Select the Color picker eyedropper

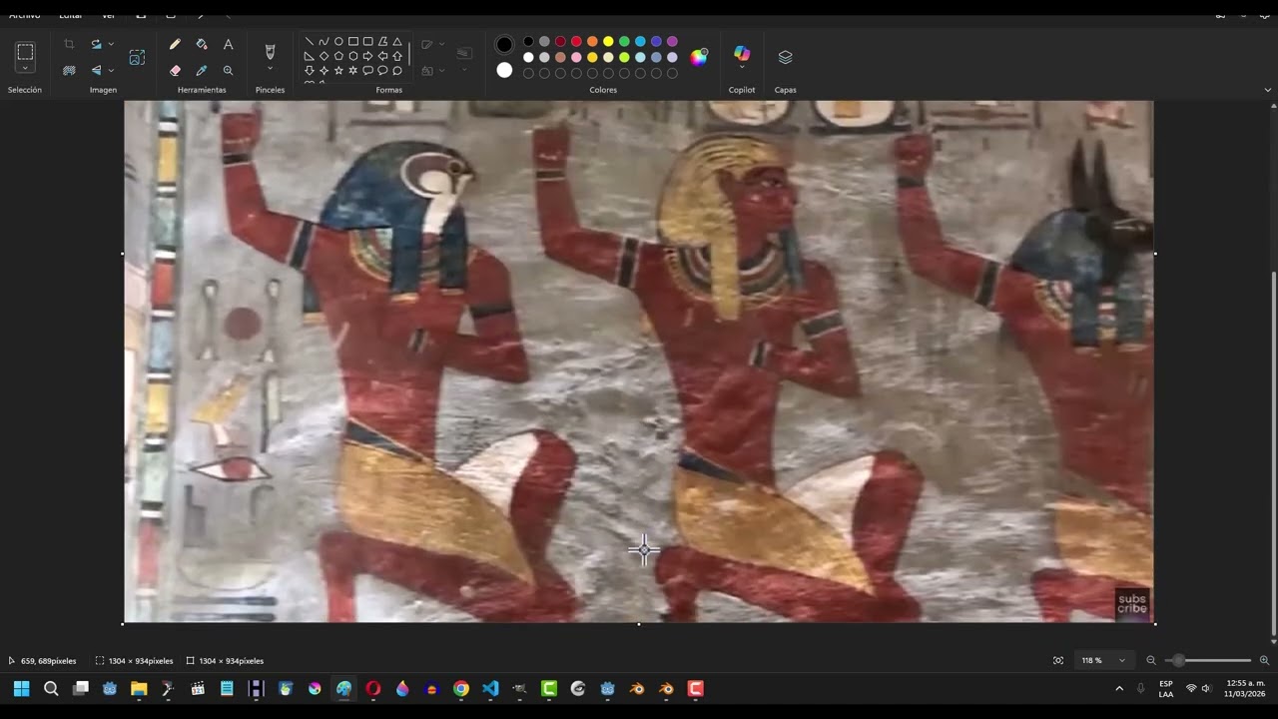tap(202, 70)
